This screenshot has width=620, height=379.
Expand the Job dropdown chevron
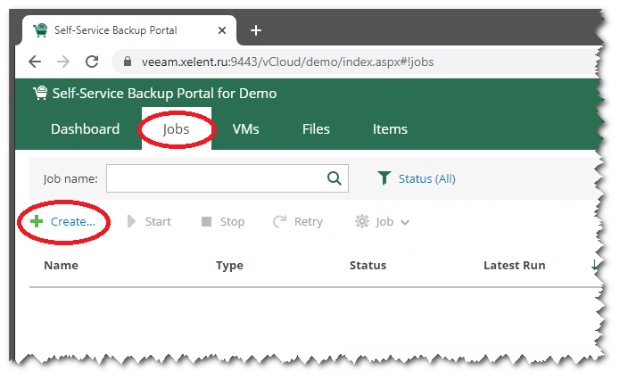404,223
